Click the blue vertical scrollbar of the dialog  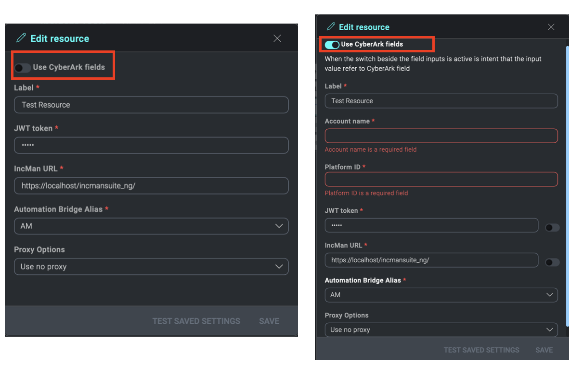pos(567,192)
